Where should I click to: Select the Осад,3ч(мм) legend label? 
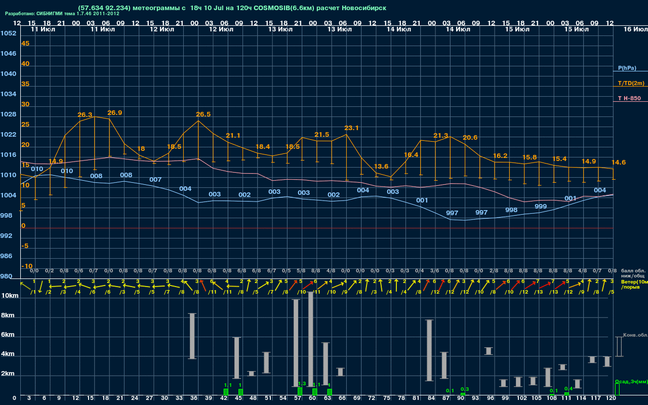coord(631,381)
